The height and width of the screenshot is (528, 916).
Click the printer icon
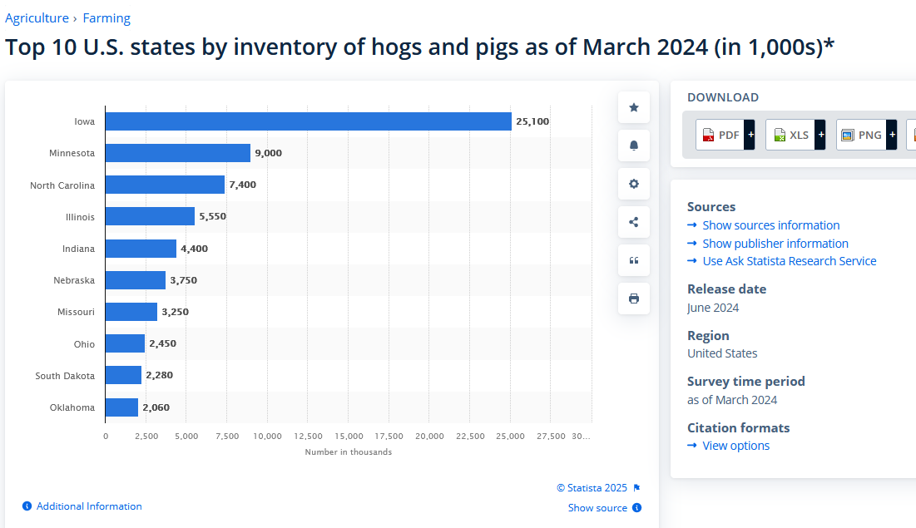[634, 299]
